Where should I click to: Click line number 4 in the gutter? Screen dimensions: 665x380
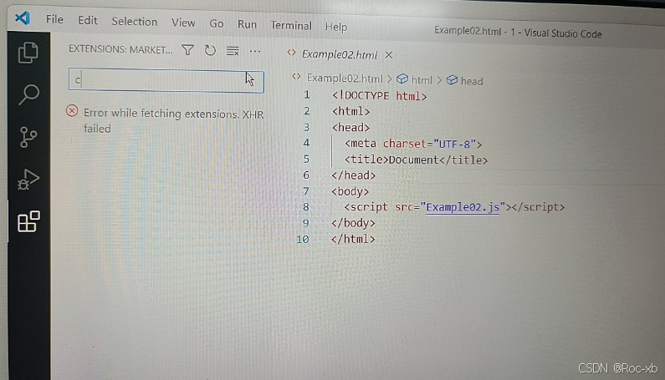click(x=306, y=143)
